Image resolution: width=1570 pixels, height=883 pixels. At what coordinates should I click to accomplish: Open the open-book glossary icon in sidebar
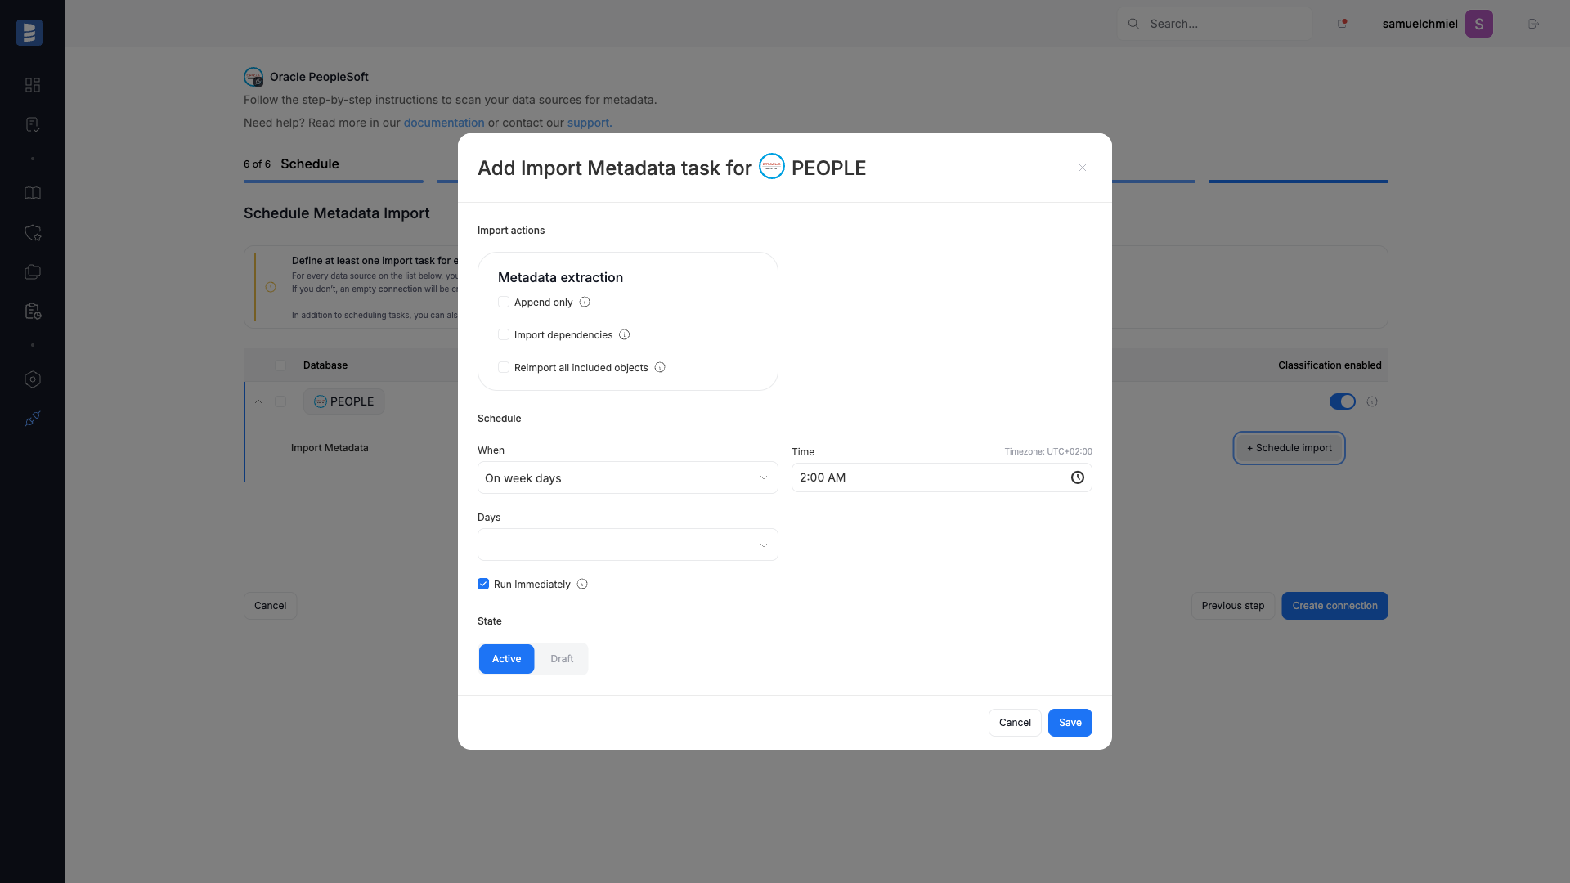coord(33,193)
